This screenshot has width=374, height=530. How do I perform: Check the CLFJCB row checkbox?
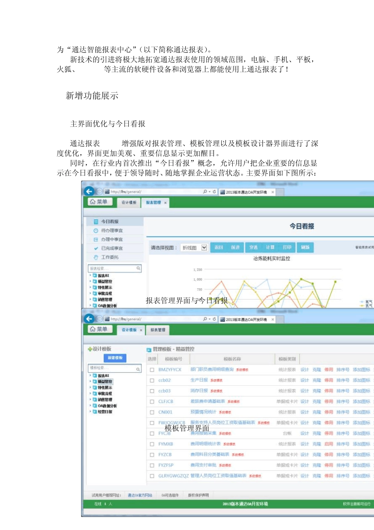[x=152, y=402]
